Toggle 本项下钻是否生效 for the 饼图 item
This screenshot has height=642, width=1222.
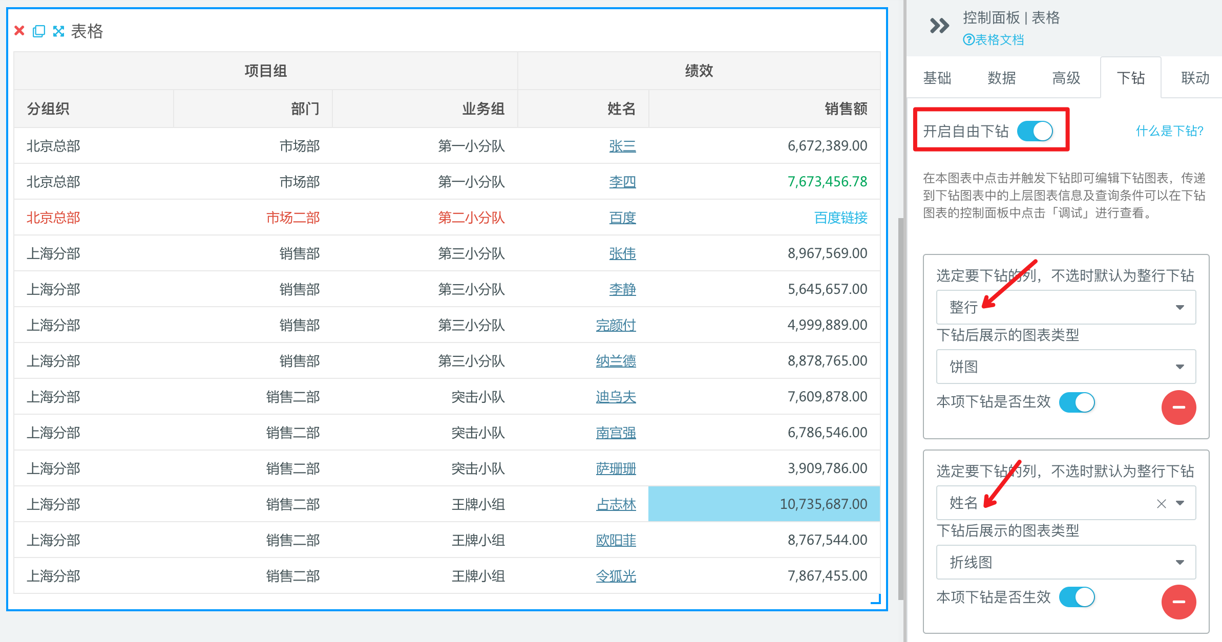point(1077,402)
